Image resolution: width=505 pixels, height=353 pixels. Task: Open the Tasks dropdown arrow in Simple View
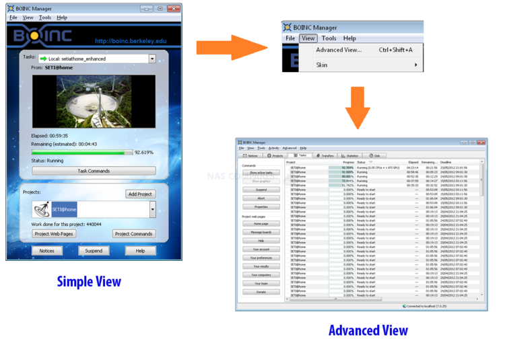coord(152,58)
